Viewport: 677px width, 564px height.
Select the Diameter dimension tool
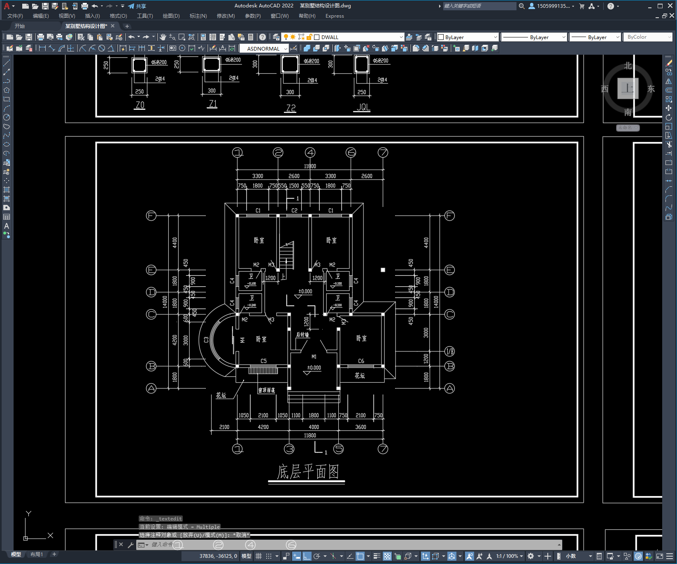pos(102,48)
